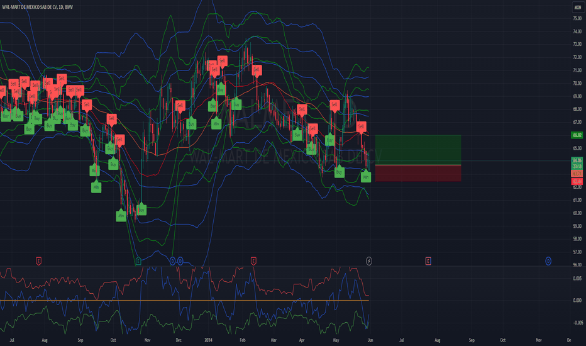
Task: Click the 2024 label on the time axis
Action: tap(209, 340)
